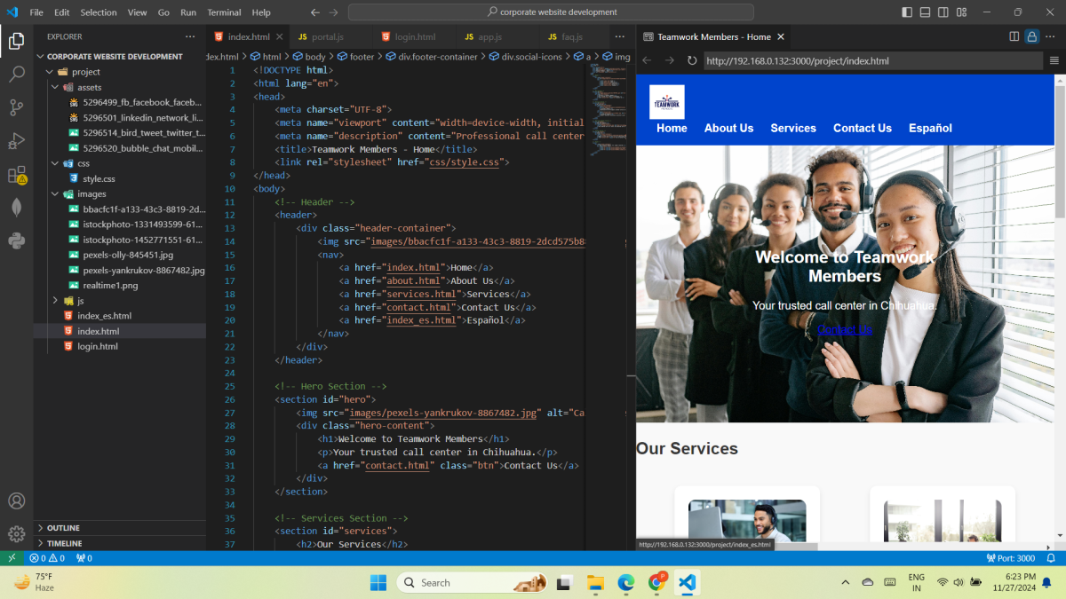Open Run and Debug view icon
1066x599 pixels.
pyautogui.click(x=16, y=141)
